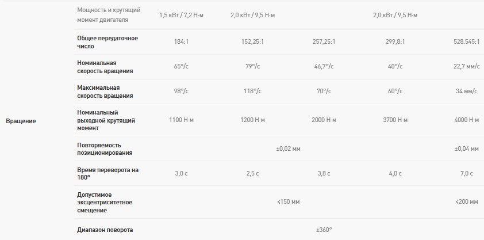The image size is (484, 240).
Task: Select the 184:1 gear ratio cell
Action: coord(183,42)
